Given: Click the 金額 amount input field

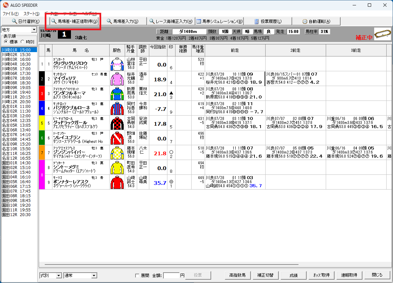Looking at the screenshot, I should click(x=171, y=276).
